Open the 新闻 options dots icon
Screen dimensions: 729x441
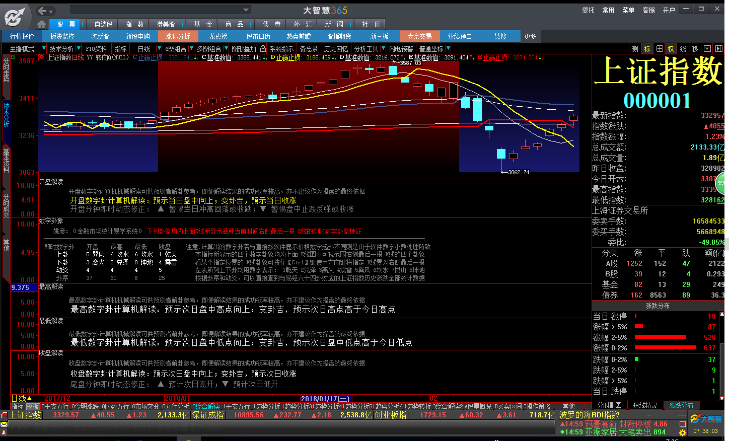point(351,24)
